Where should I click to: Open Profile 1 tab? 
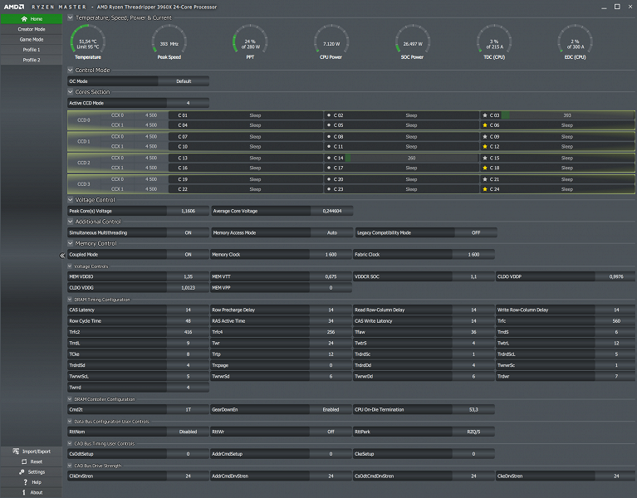(x=32, y=50)
